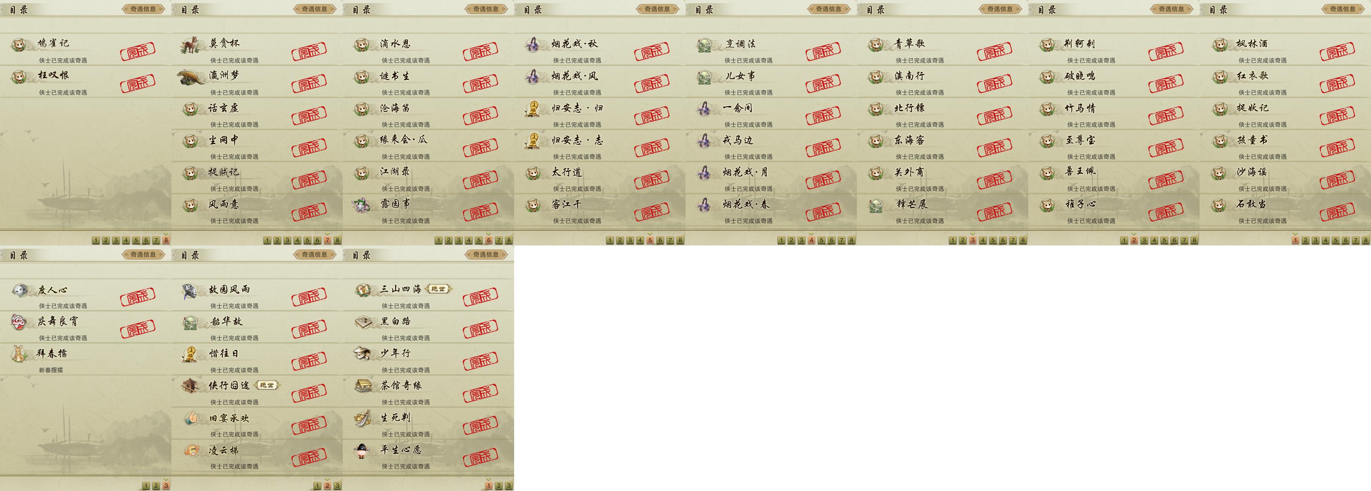Viewport: 1371px width, 491px height.
Task: Click the thumbs-up icon next to 旧宴承欢
Action: pyautogui.click(x=191, y=418)
